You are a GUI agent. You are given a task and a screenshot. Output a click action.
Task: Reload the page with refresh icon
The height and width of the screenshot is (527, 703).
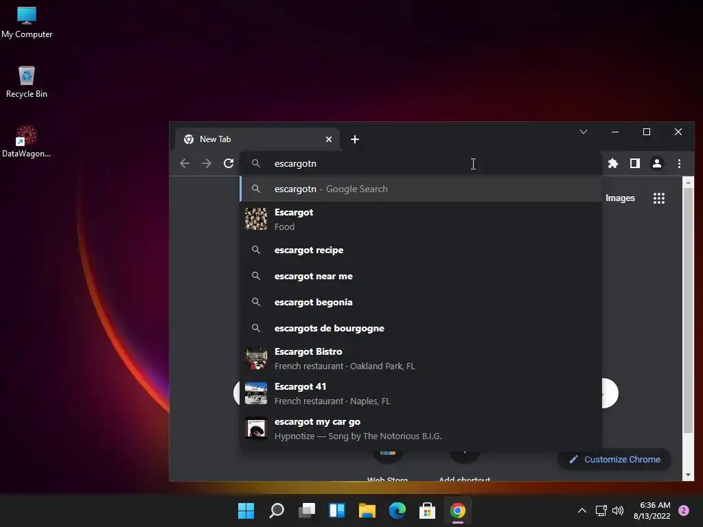(229, 163)
